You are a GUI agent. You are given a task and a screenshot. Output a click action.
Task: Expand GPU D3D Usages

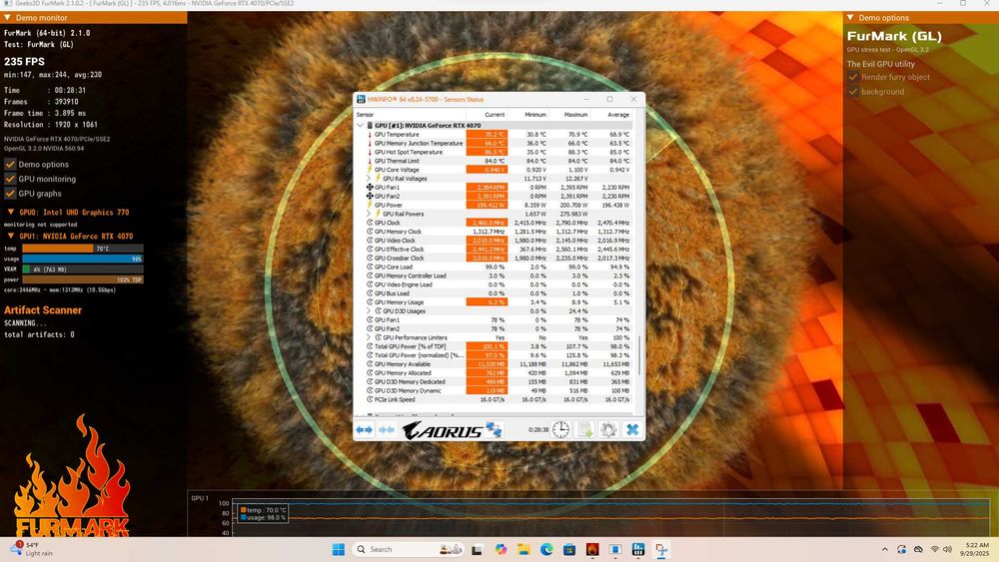click(369, 311)
